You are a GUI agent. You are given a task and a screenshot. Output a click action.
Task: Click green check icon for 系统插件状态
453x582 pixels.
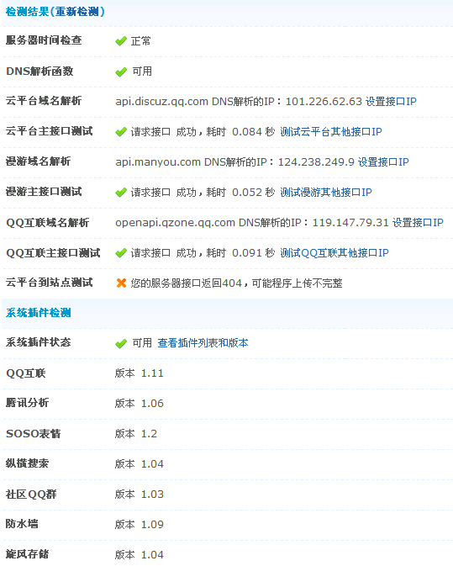tap(121, 343)
